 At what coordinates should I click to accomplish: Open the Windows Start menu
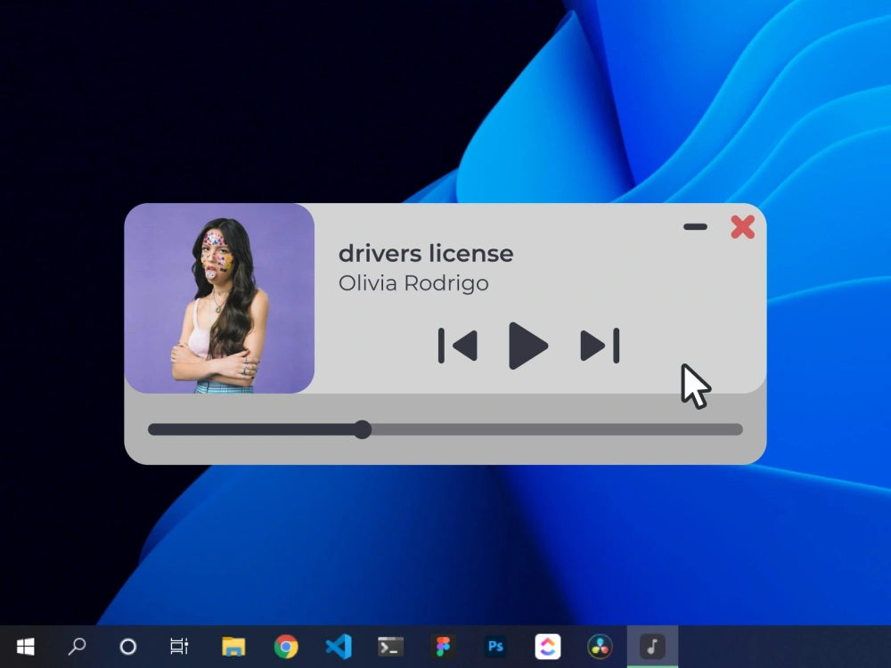pos(26,647)
